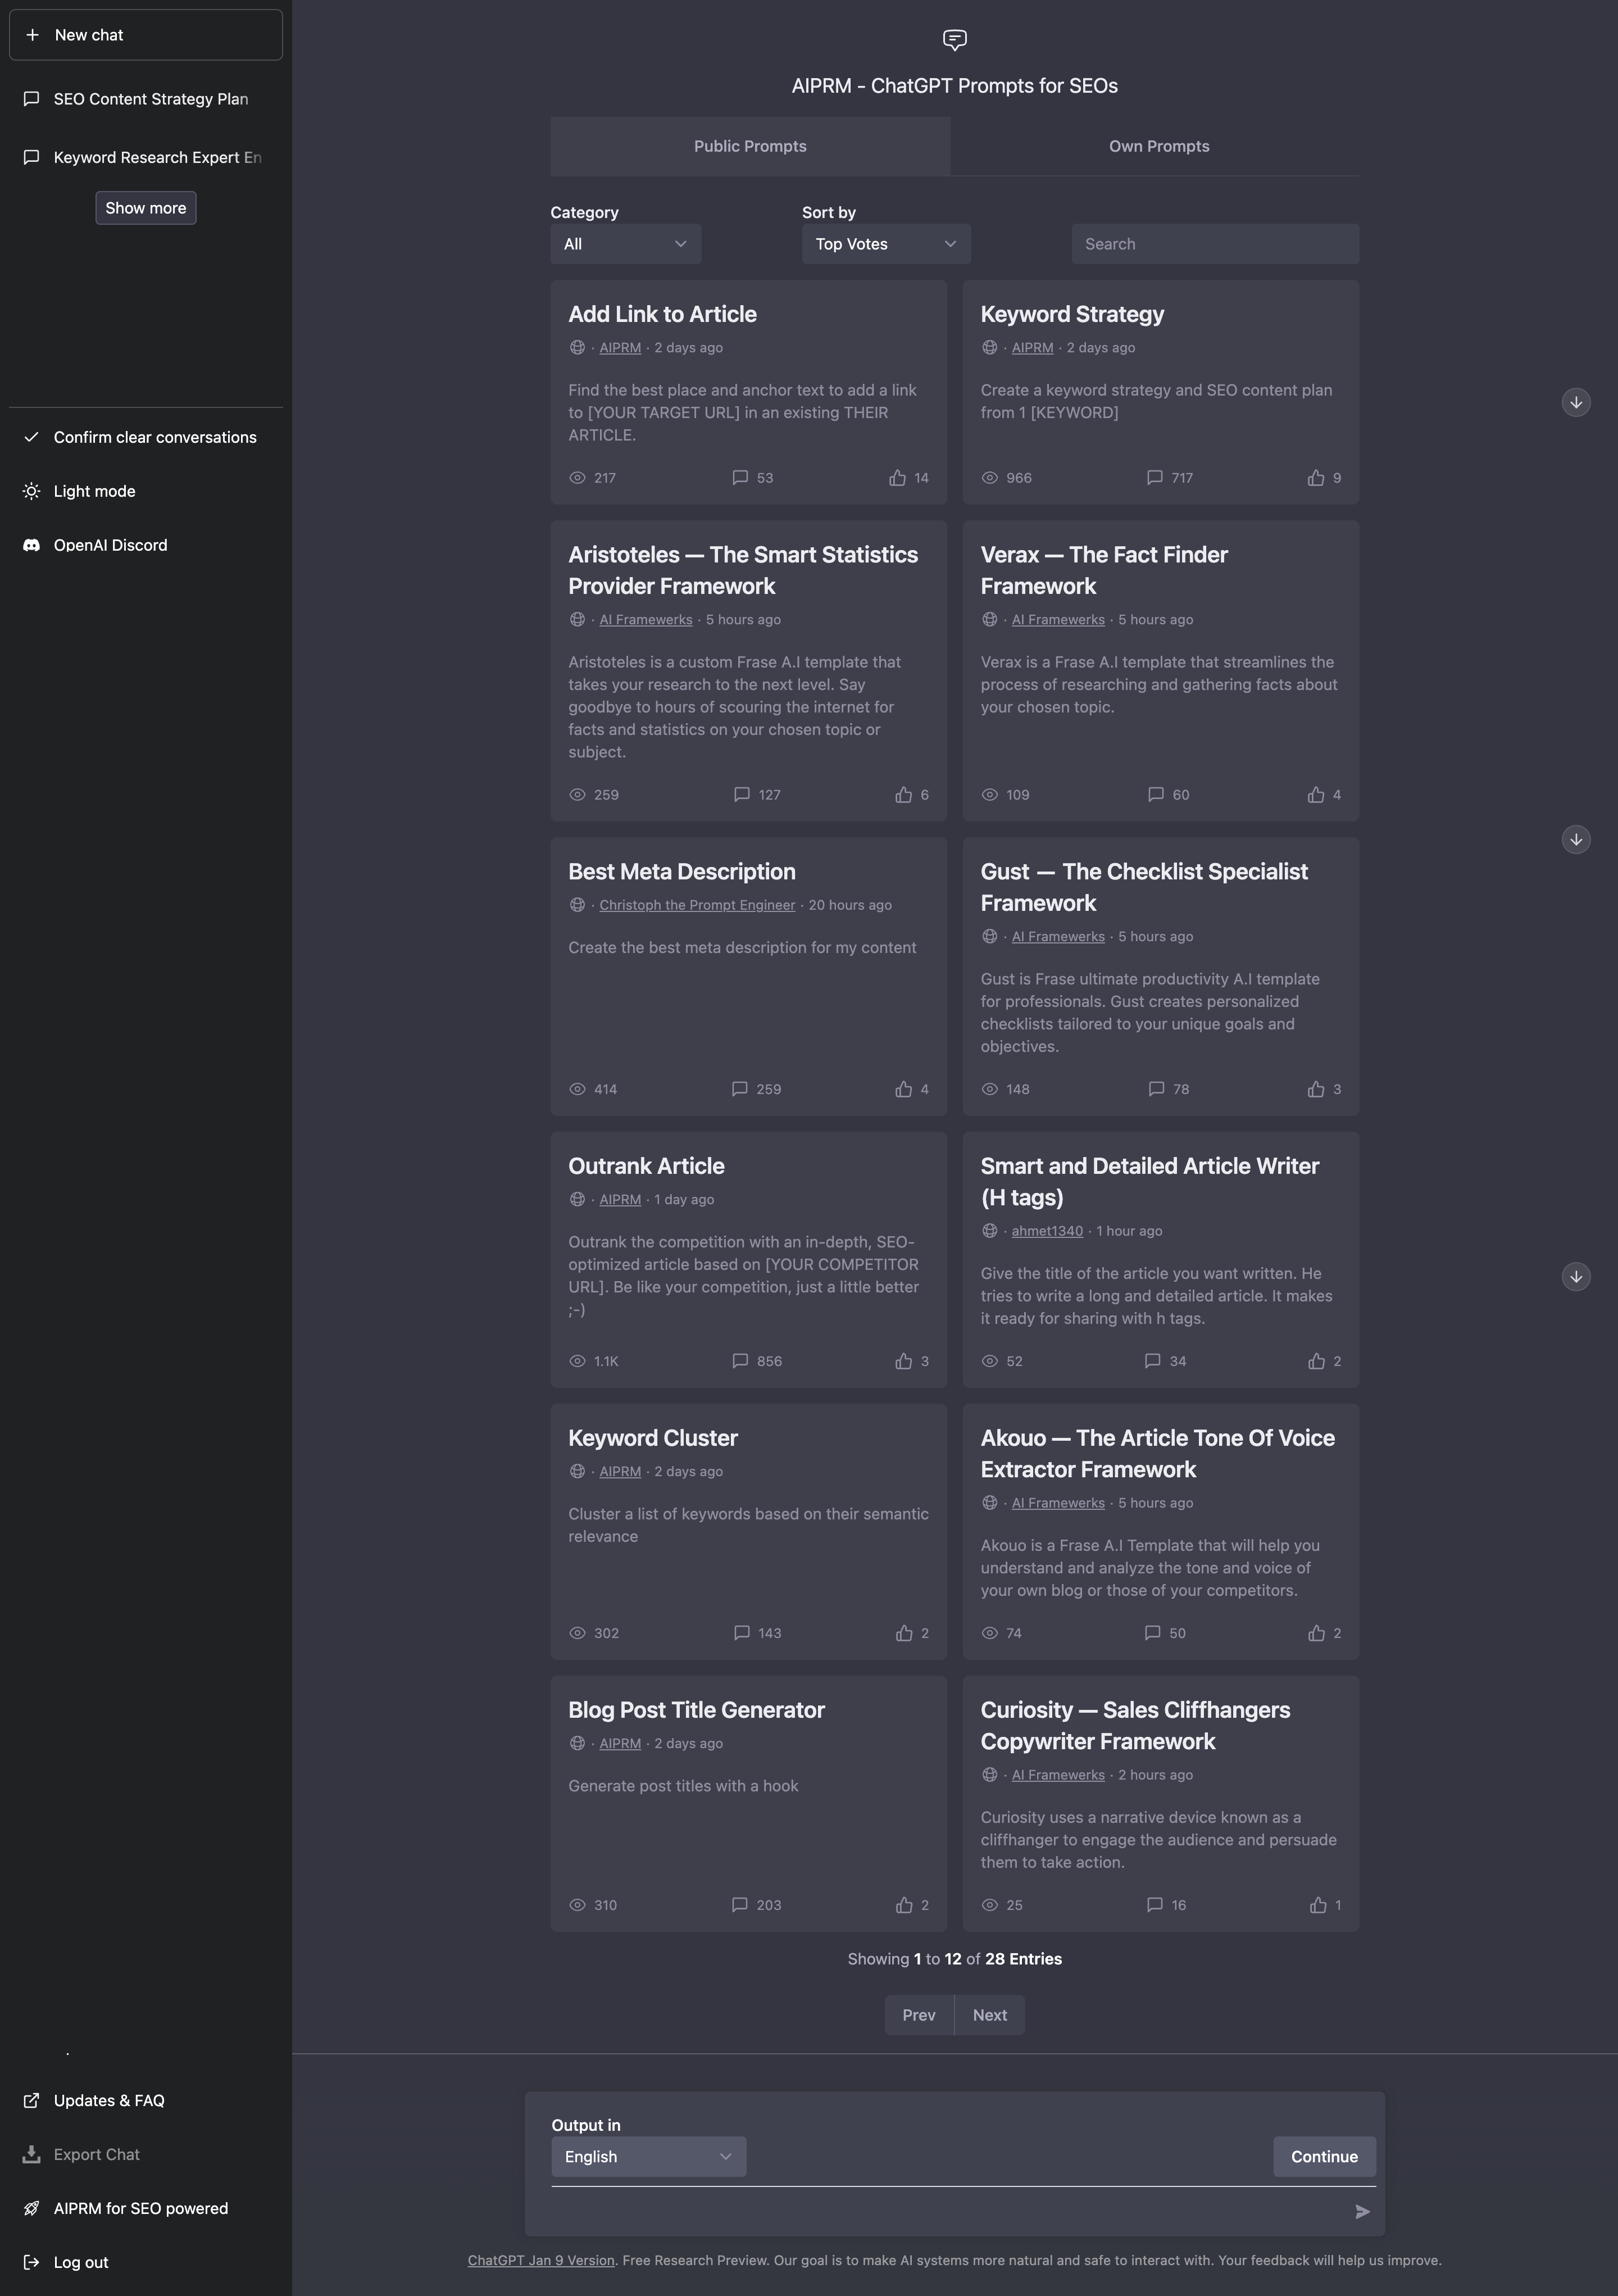Select the Blog Post Title Generator title
This screenshot has height=2296, width=1618.
pos(696,1710)
